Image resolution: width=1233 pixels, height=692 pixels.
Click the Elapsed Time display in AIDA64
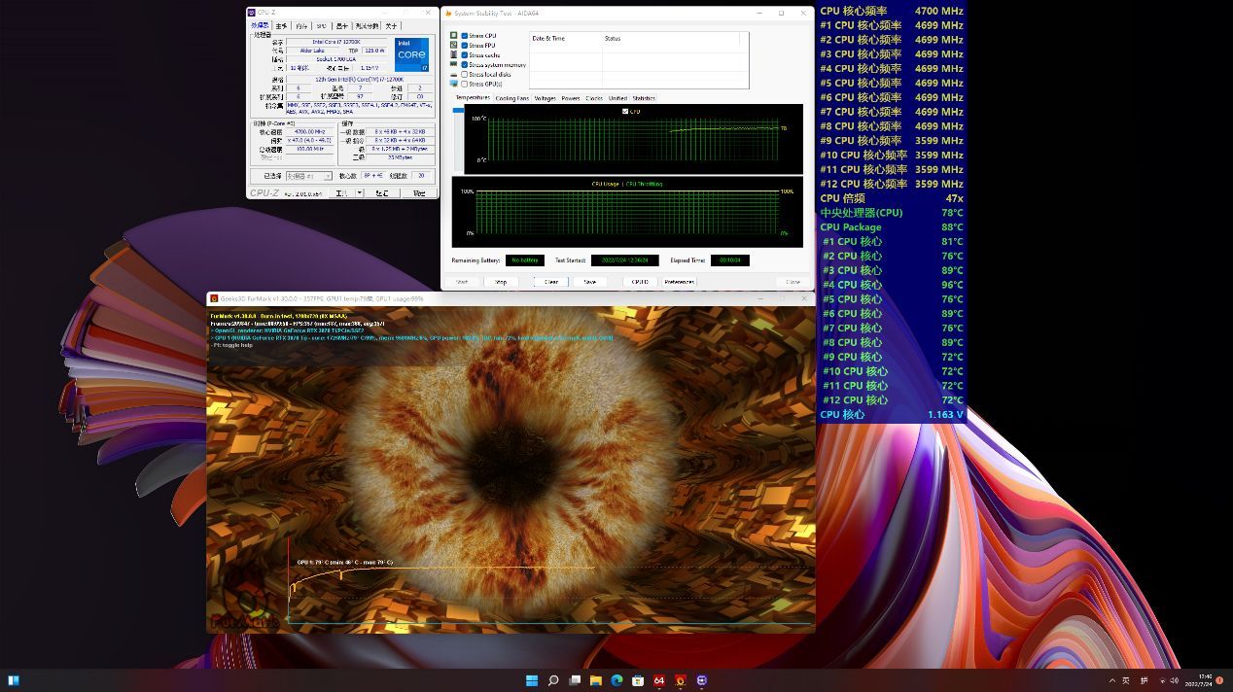point(730,260)
